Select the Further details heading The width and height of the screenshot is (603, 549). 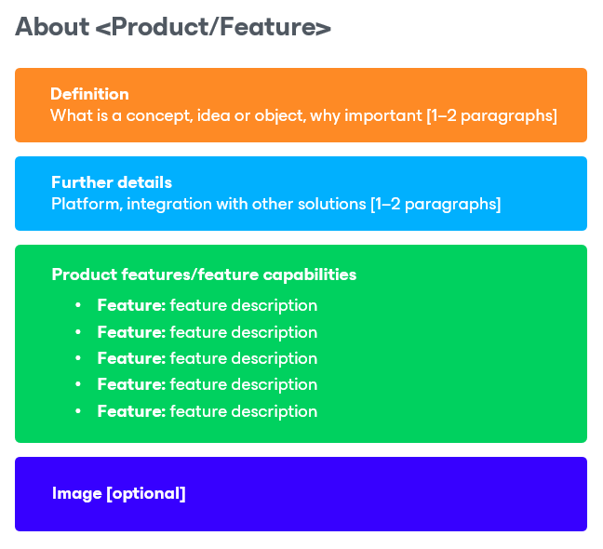coord(112,182)
